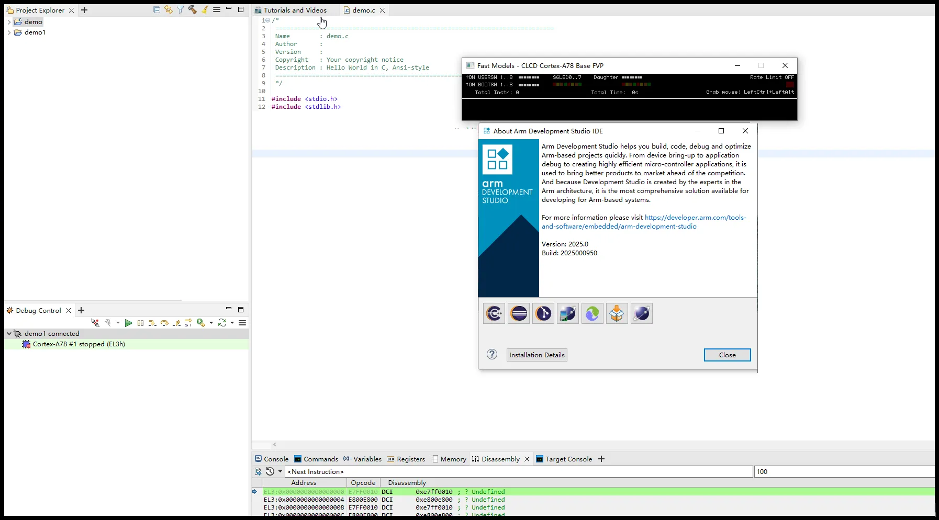Open the Console tab
The width and height of the screenshot is (939, 520).
(272, 459)
